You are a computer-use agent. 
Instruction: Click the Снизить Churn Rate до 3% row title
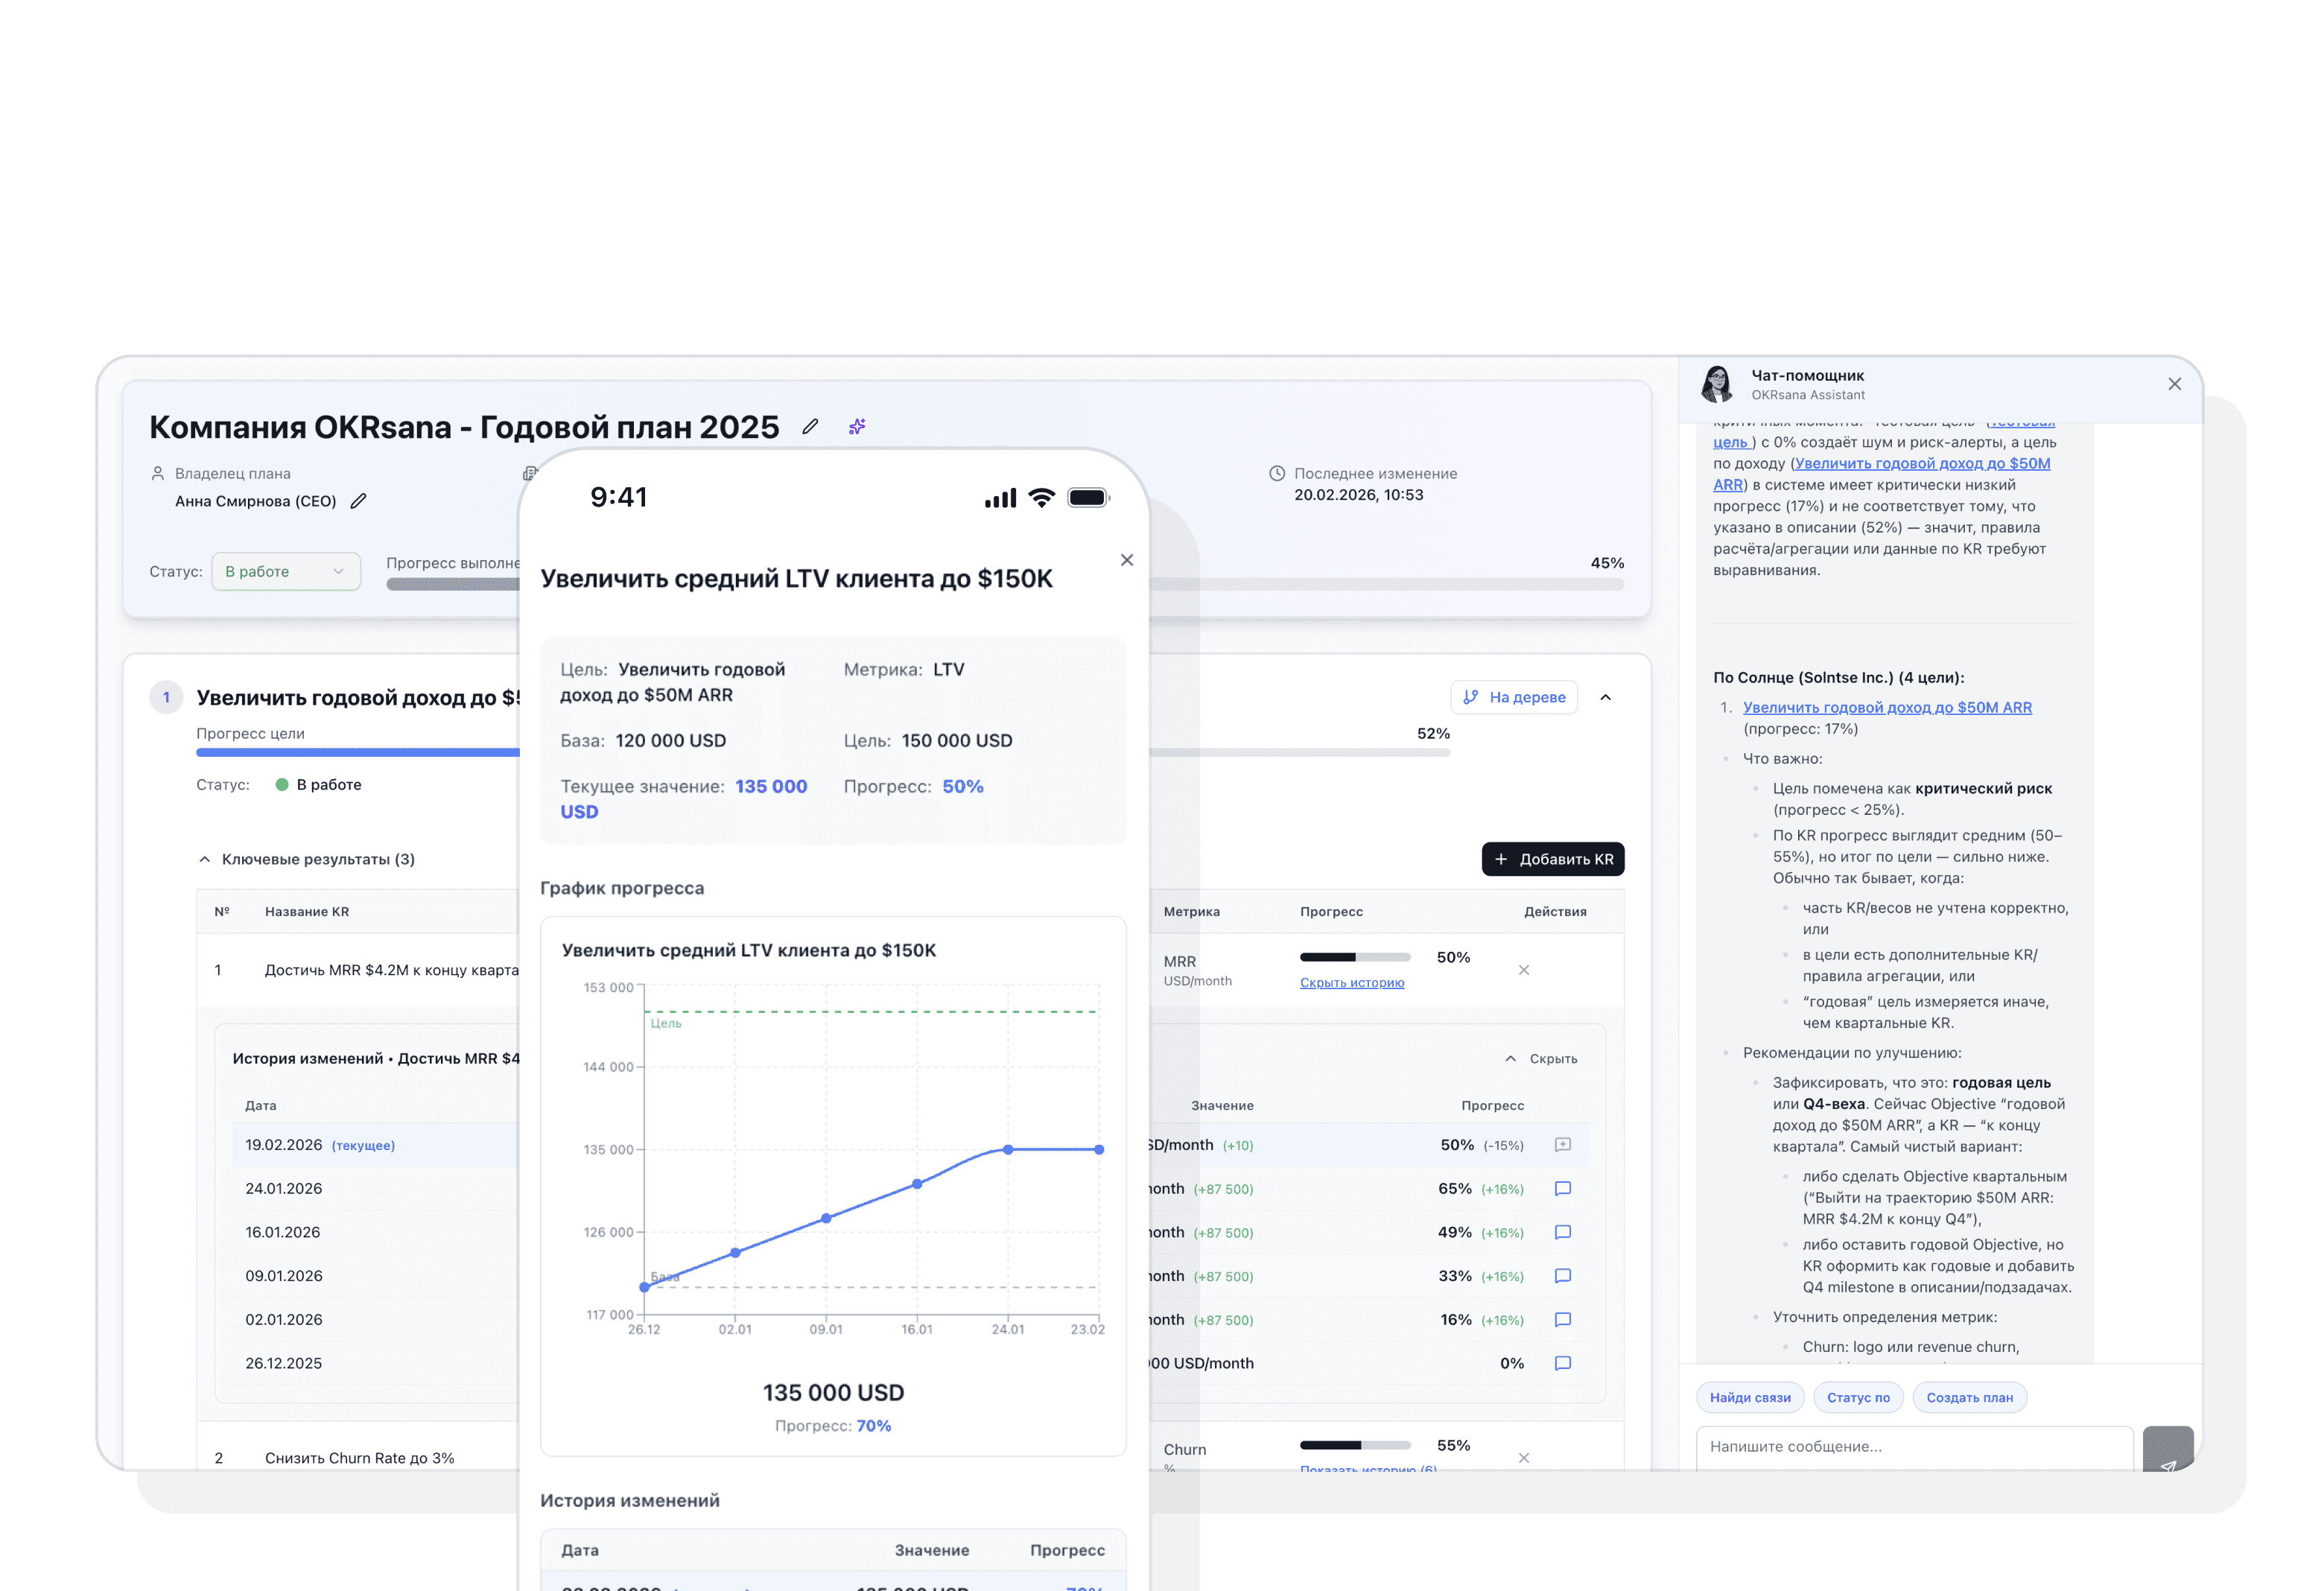tap(360, 1458)
